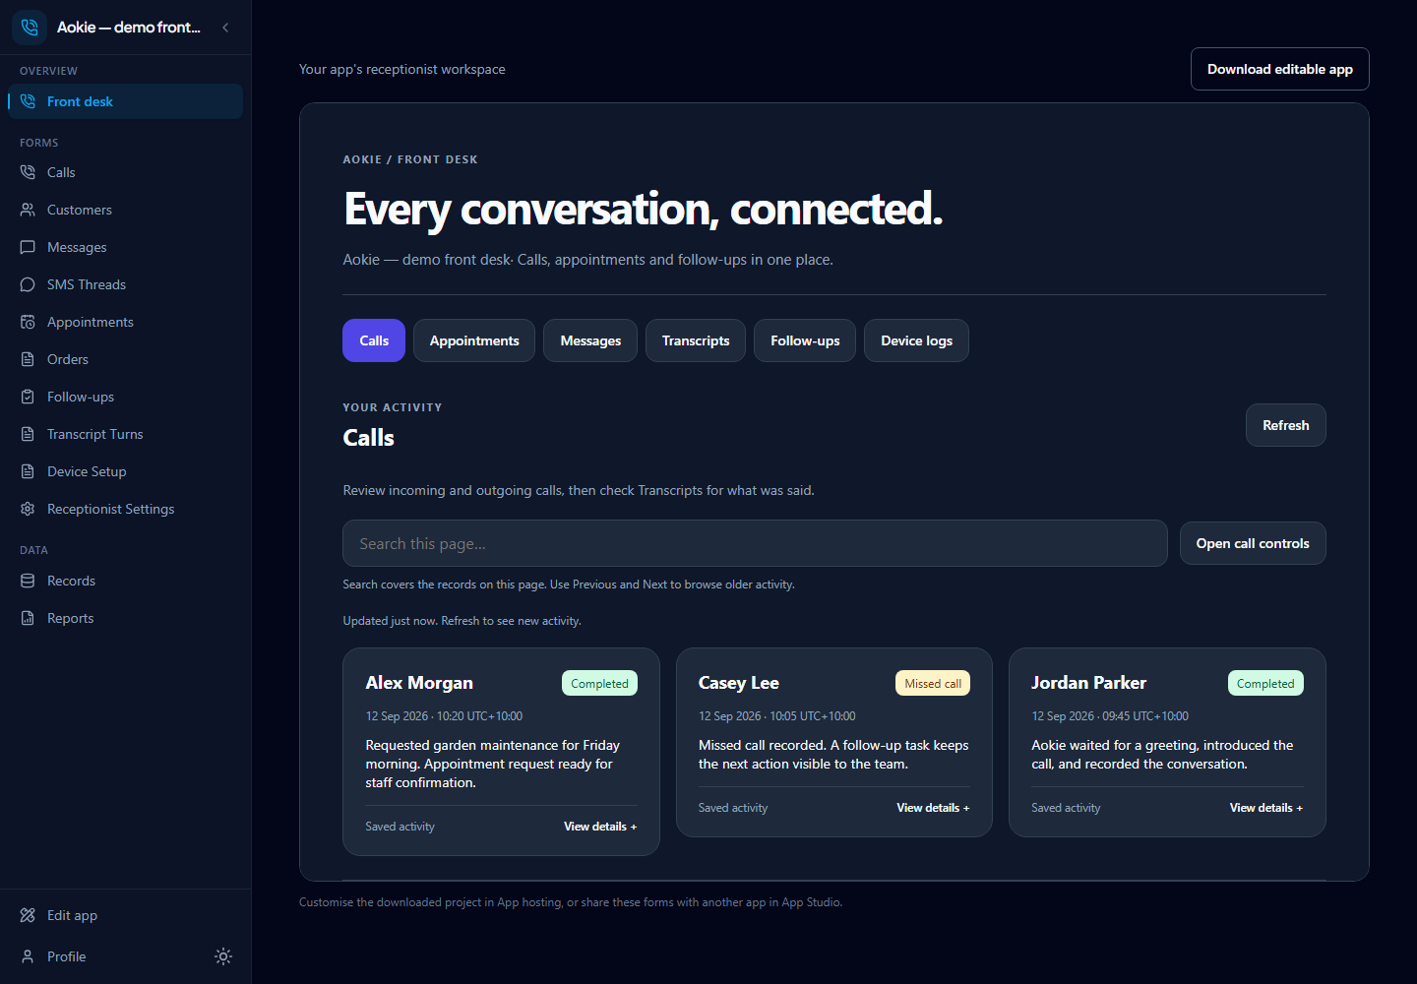Click timestamp '12 Sep 2026 · 10:20 UTC+10:00'
1417x984 pixels.
pyautogui.click(x=444, y=716)
